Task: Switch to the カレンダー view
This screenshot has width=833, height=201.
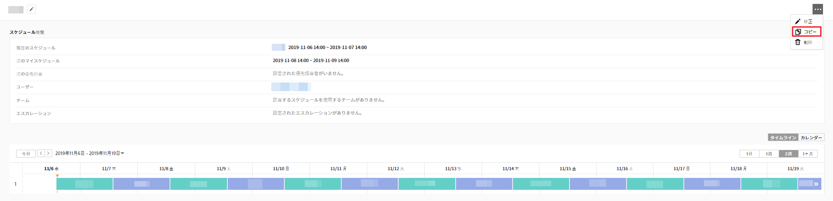Action: [x=811, y=137]
